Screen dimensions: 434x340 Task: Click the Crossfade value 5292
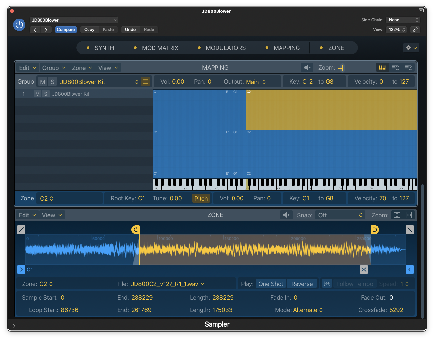pos(396,310)
